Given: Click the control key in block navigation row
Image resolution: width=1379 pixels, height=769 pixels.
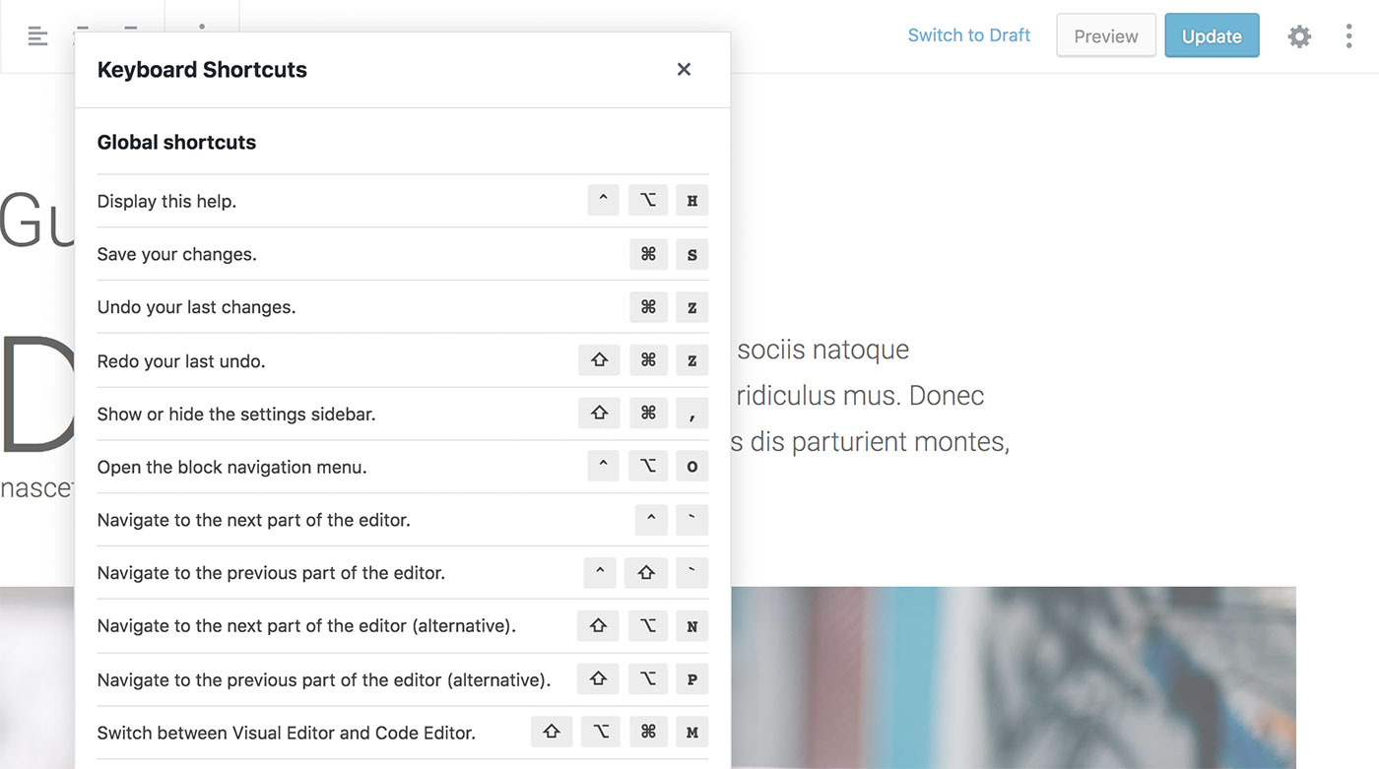Looking at the screenshot, I should [603, 467].
